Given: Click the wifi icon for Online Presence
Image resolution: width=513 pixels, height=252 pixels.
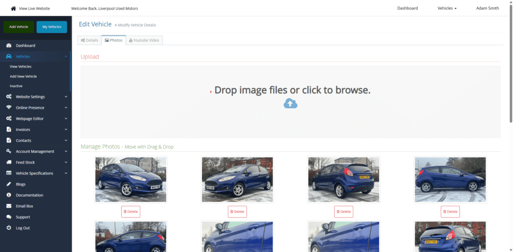Looking at the screenshot, I should tap(9, 107).
